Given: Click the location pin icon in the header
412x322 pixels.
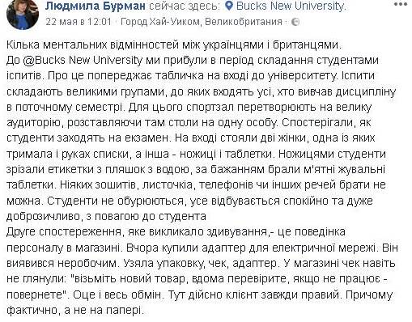Looking at the screenshot, I should click(229, 6).
